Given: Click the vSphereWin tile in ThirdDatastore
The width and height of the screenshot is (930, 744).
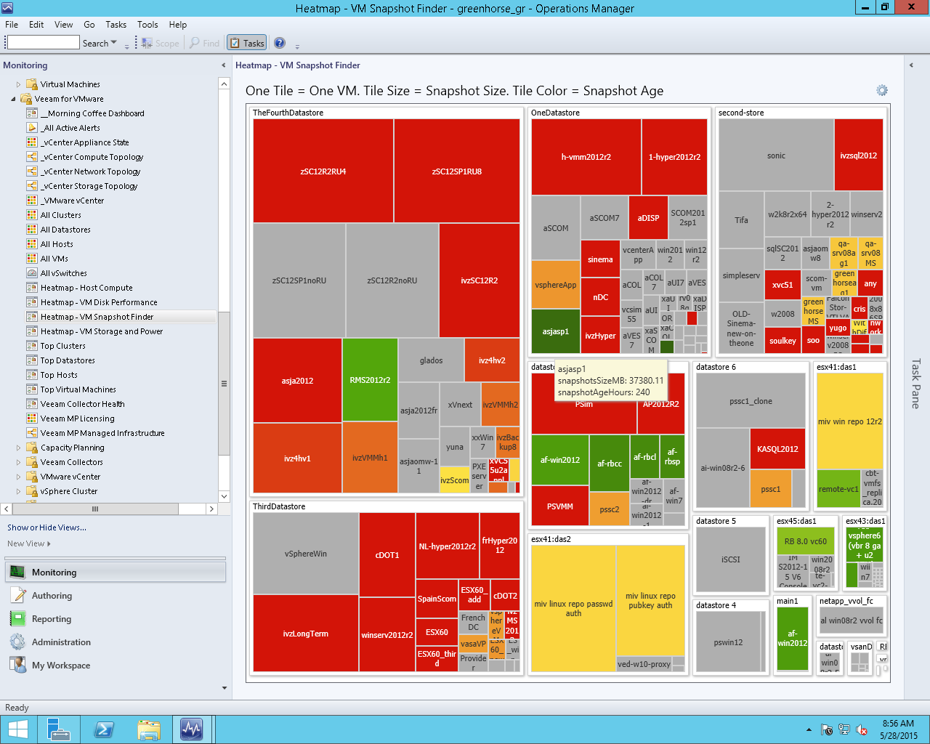Looking at the screenshot, I should pyautogui.click(x=306, y=554).
